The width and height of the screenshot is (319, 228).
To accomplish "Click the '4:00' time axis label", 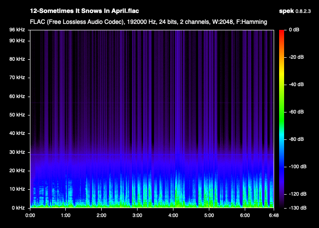I will (173, 216).
